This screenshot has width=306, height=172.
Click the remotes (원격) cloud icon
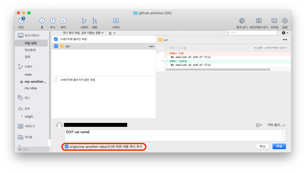[x=21, y=108]
